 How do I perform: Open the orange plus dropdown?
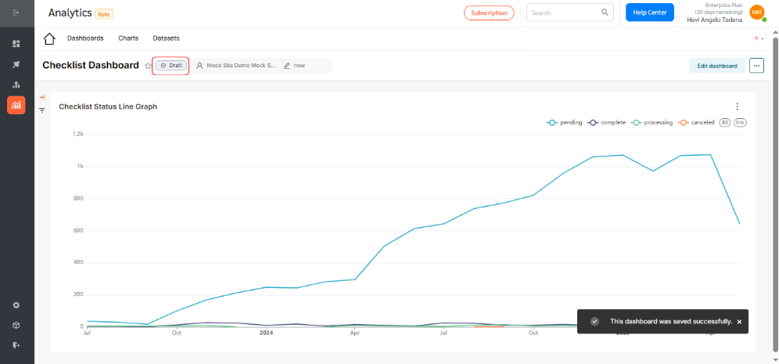click(758, 38)
